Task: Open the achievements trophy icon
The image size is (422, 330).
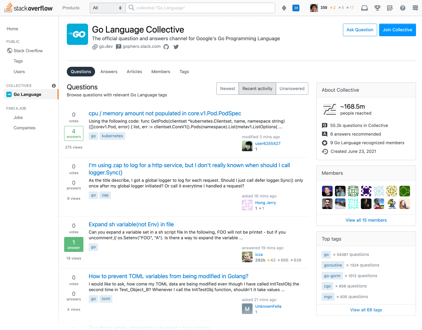Action: coord(377,8)
